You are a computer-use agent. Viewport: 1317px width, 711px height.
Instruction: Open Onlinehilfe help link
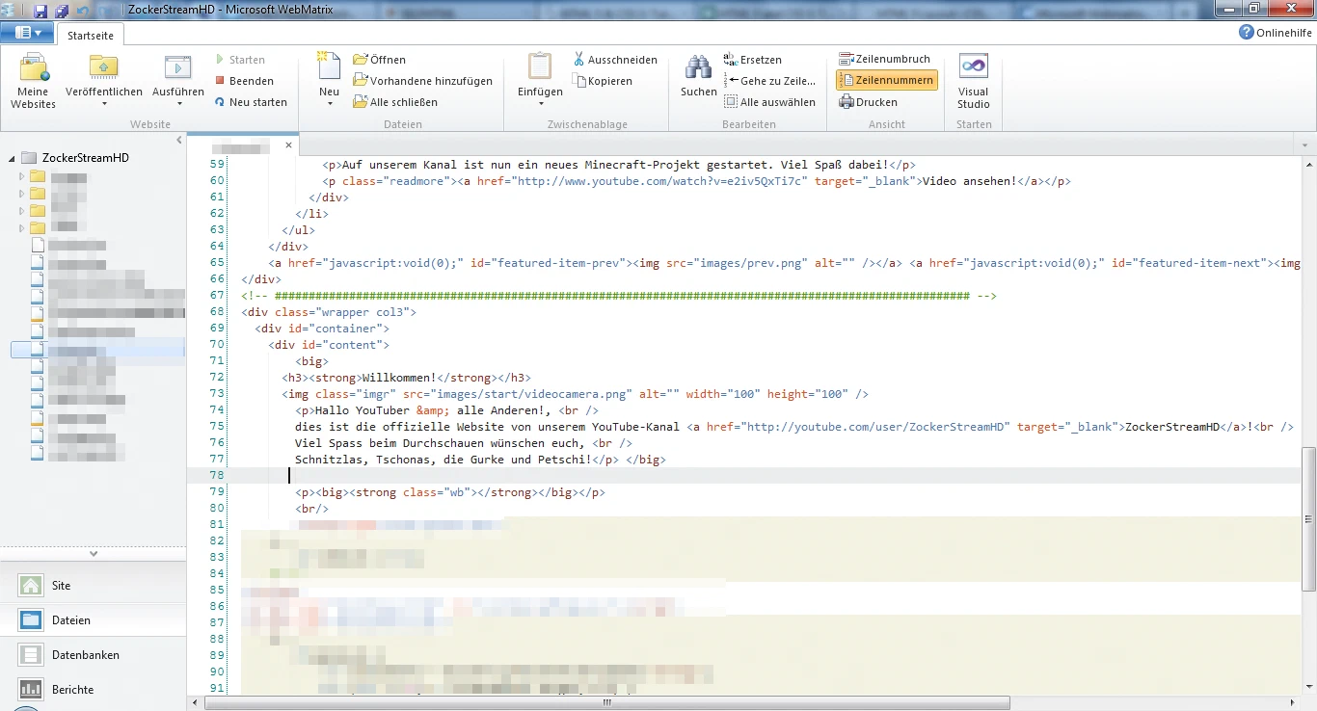[1276, 33]
